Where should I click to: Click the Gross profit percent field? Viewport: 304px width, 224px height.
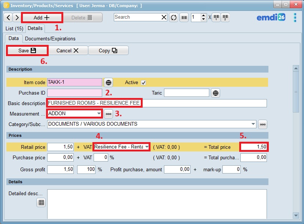point(86,169)
